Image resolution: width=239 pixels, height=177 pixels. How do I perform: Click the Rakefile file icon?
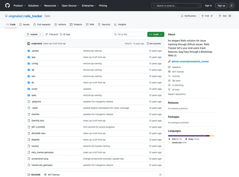click(28, 140)
